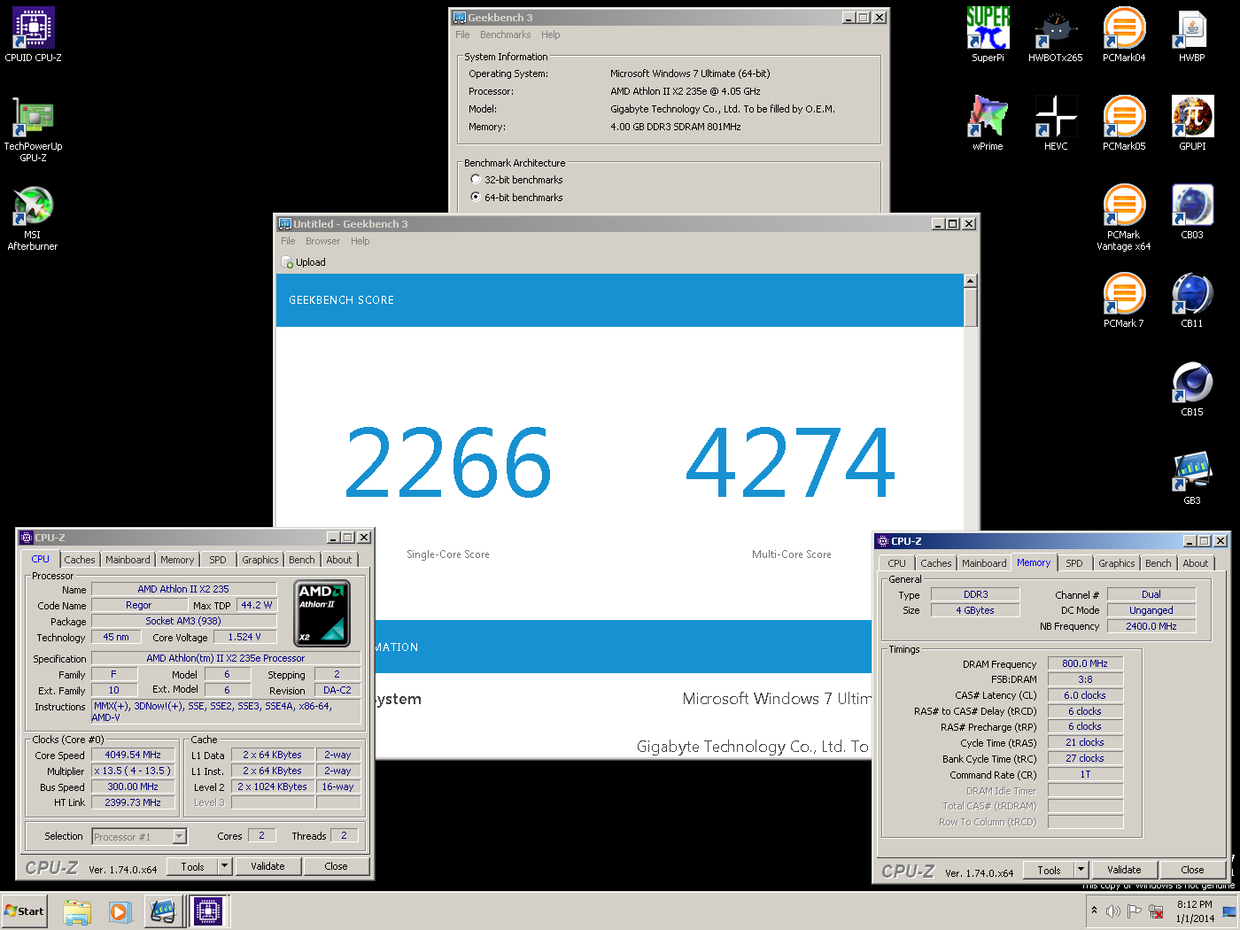Click Validate in the Memory CPU-Z window
This screenshot has width=1240, height=930.
click(x=1124, y=870)
